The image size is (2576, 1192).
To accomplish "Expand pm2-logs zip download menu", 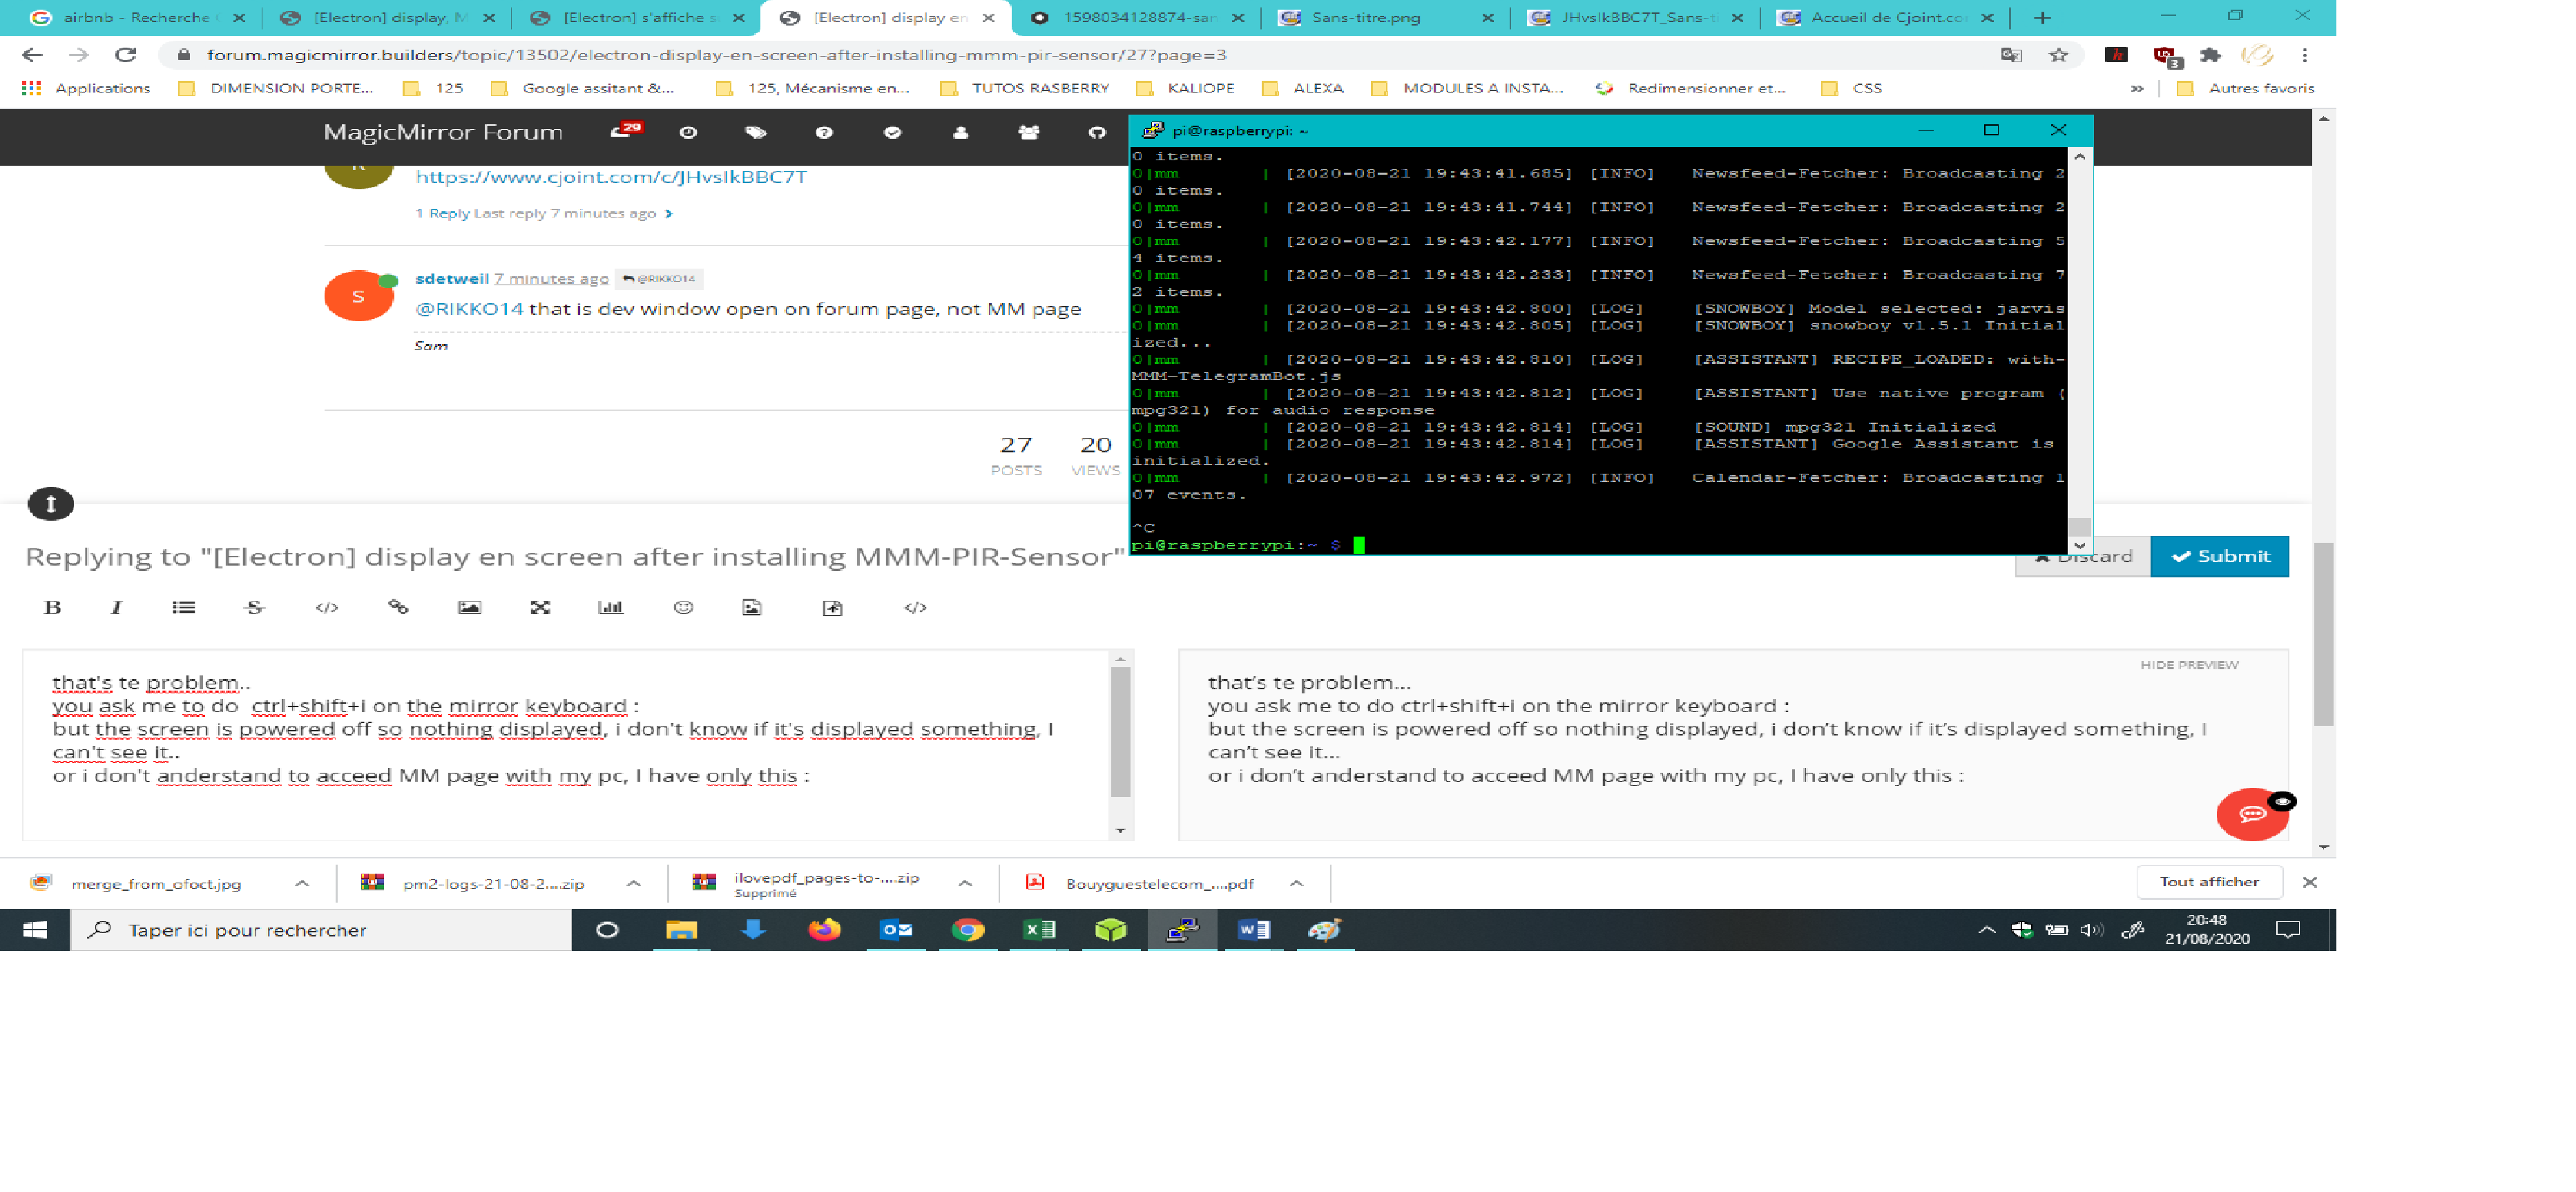I will tap(634, 883).
